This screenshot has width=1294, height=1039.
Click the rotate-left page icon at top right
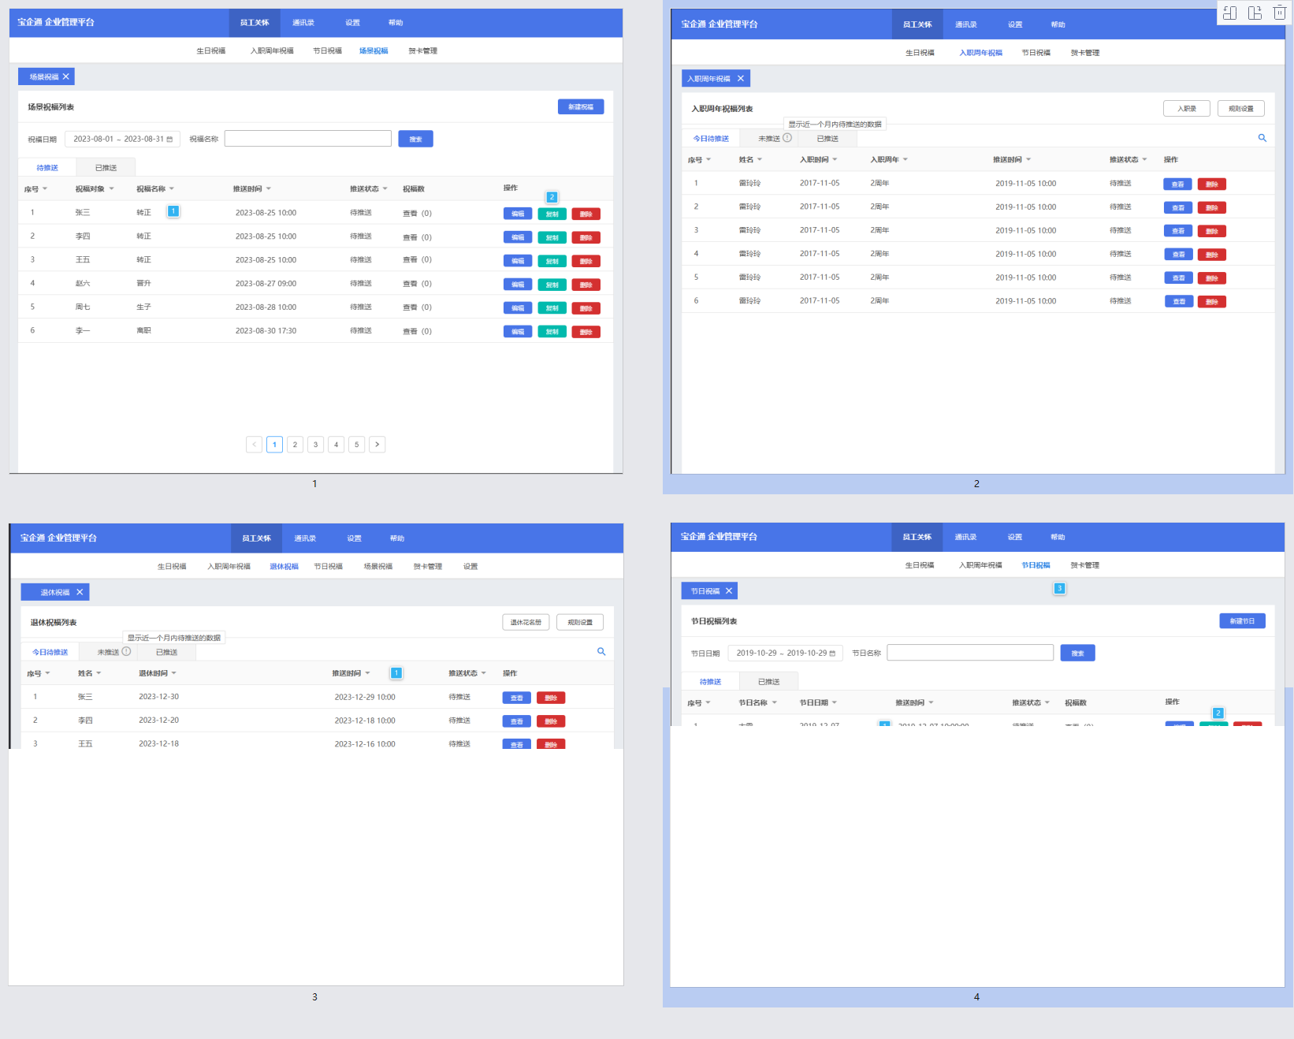[x=1229, y=13]
